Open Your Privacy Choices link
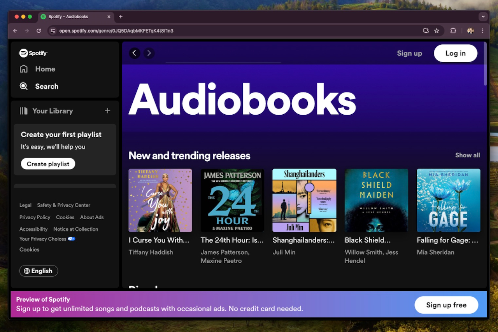The image size is (498, 332). click(x=47, y=239)
